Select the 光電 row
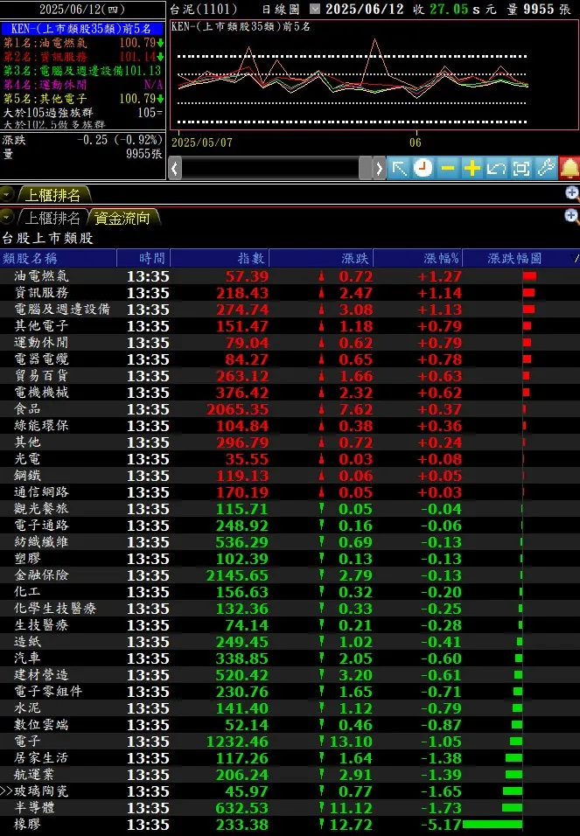580x836 pixels. click(x=290, y=458)
